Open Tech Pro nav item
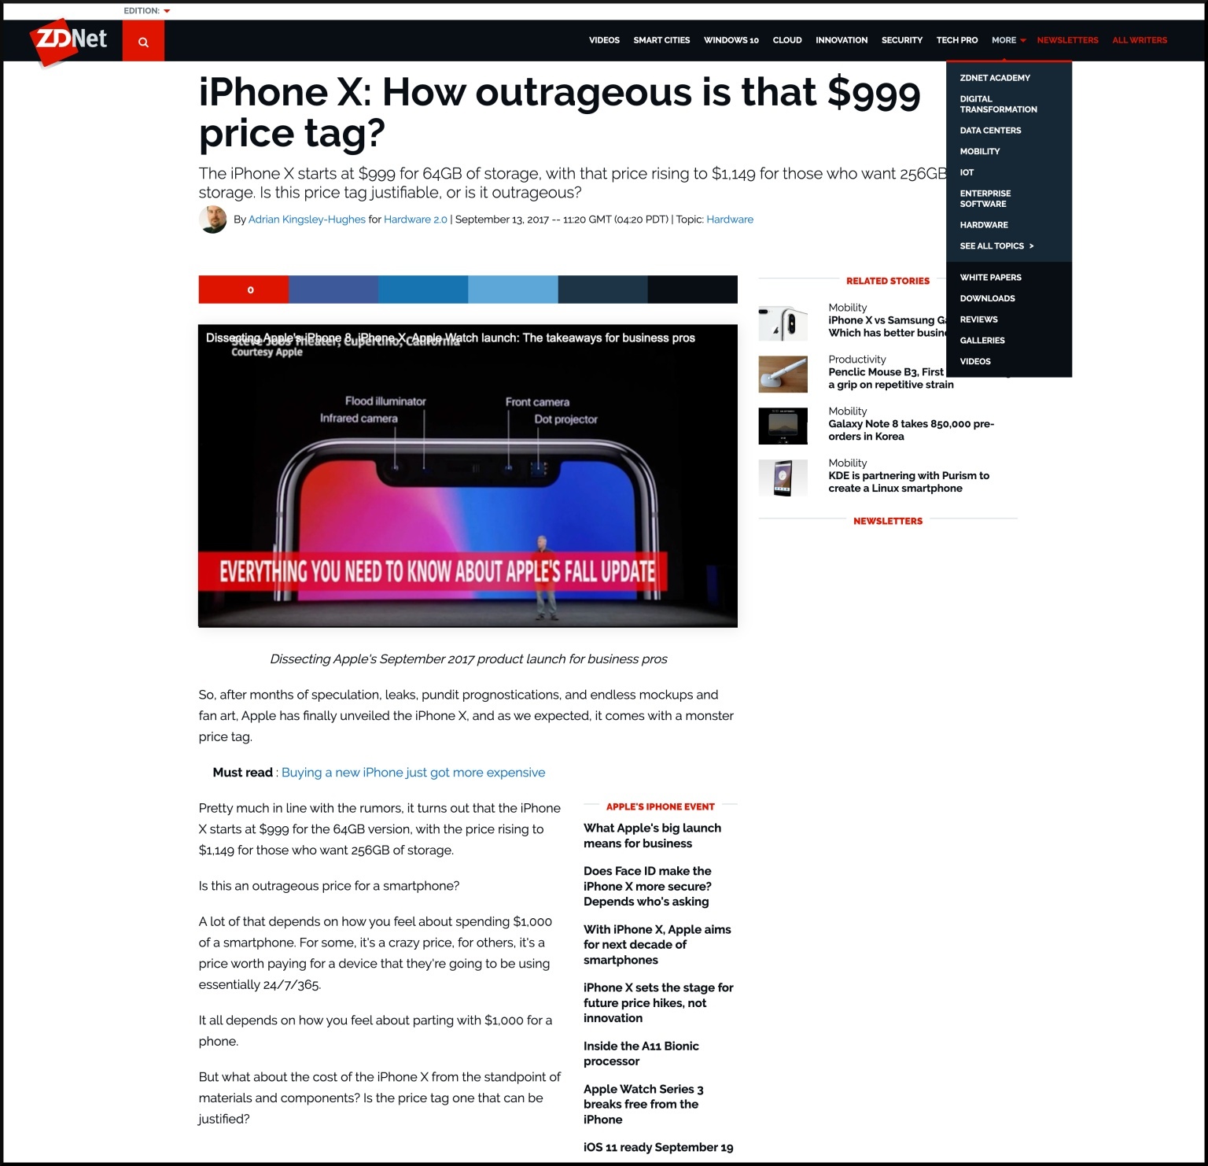This screenshot has width=1208, height=1166. [x=957, y=40]
